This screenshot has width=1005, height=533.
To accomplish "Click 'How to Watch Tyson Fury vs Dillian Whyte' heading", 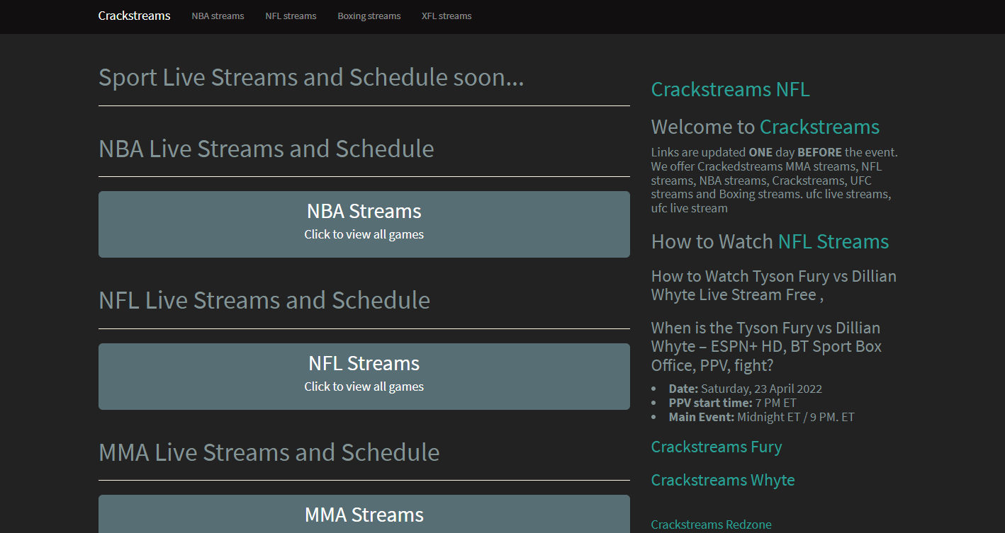I will (x=774, y=285).
